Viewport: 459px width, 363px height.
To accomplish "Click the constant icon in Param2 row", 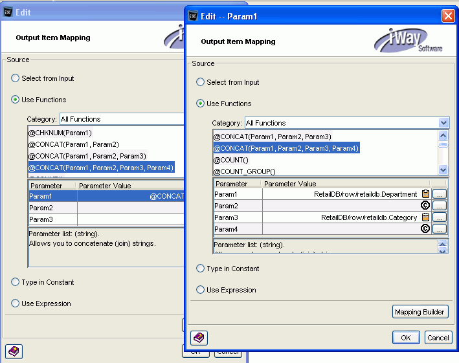I will (x=425, y=205).
